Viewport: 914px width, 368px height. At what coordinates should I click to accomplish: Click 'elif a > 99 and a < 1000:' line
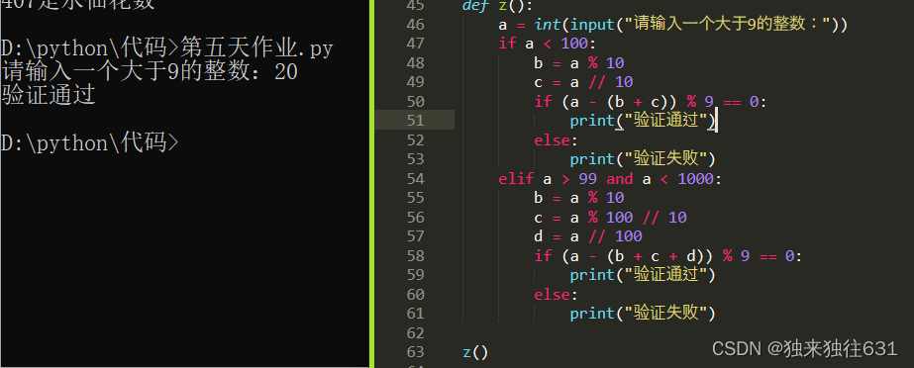tap(610, 179)
